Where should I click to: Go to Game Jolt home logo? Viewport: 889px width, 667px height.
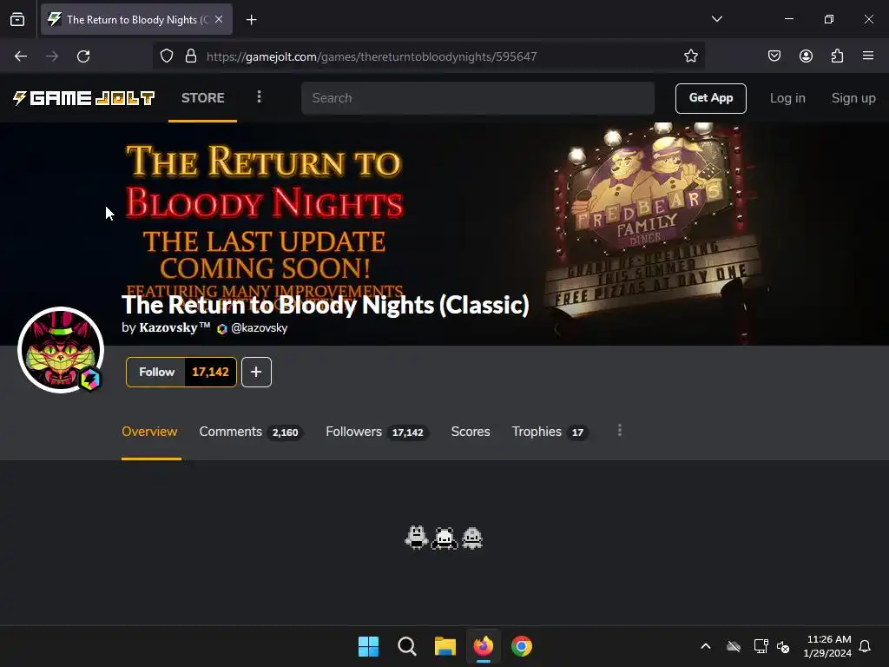coord(84,98)
